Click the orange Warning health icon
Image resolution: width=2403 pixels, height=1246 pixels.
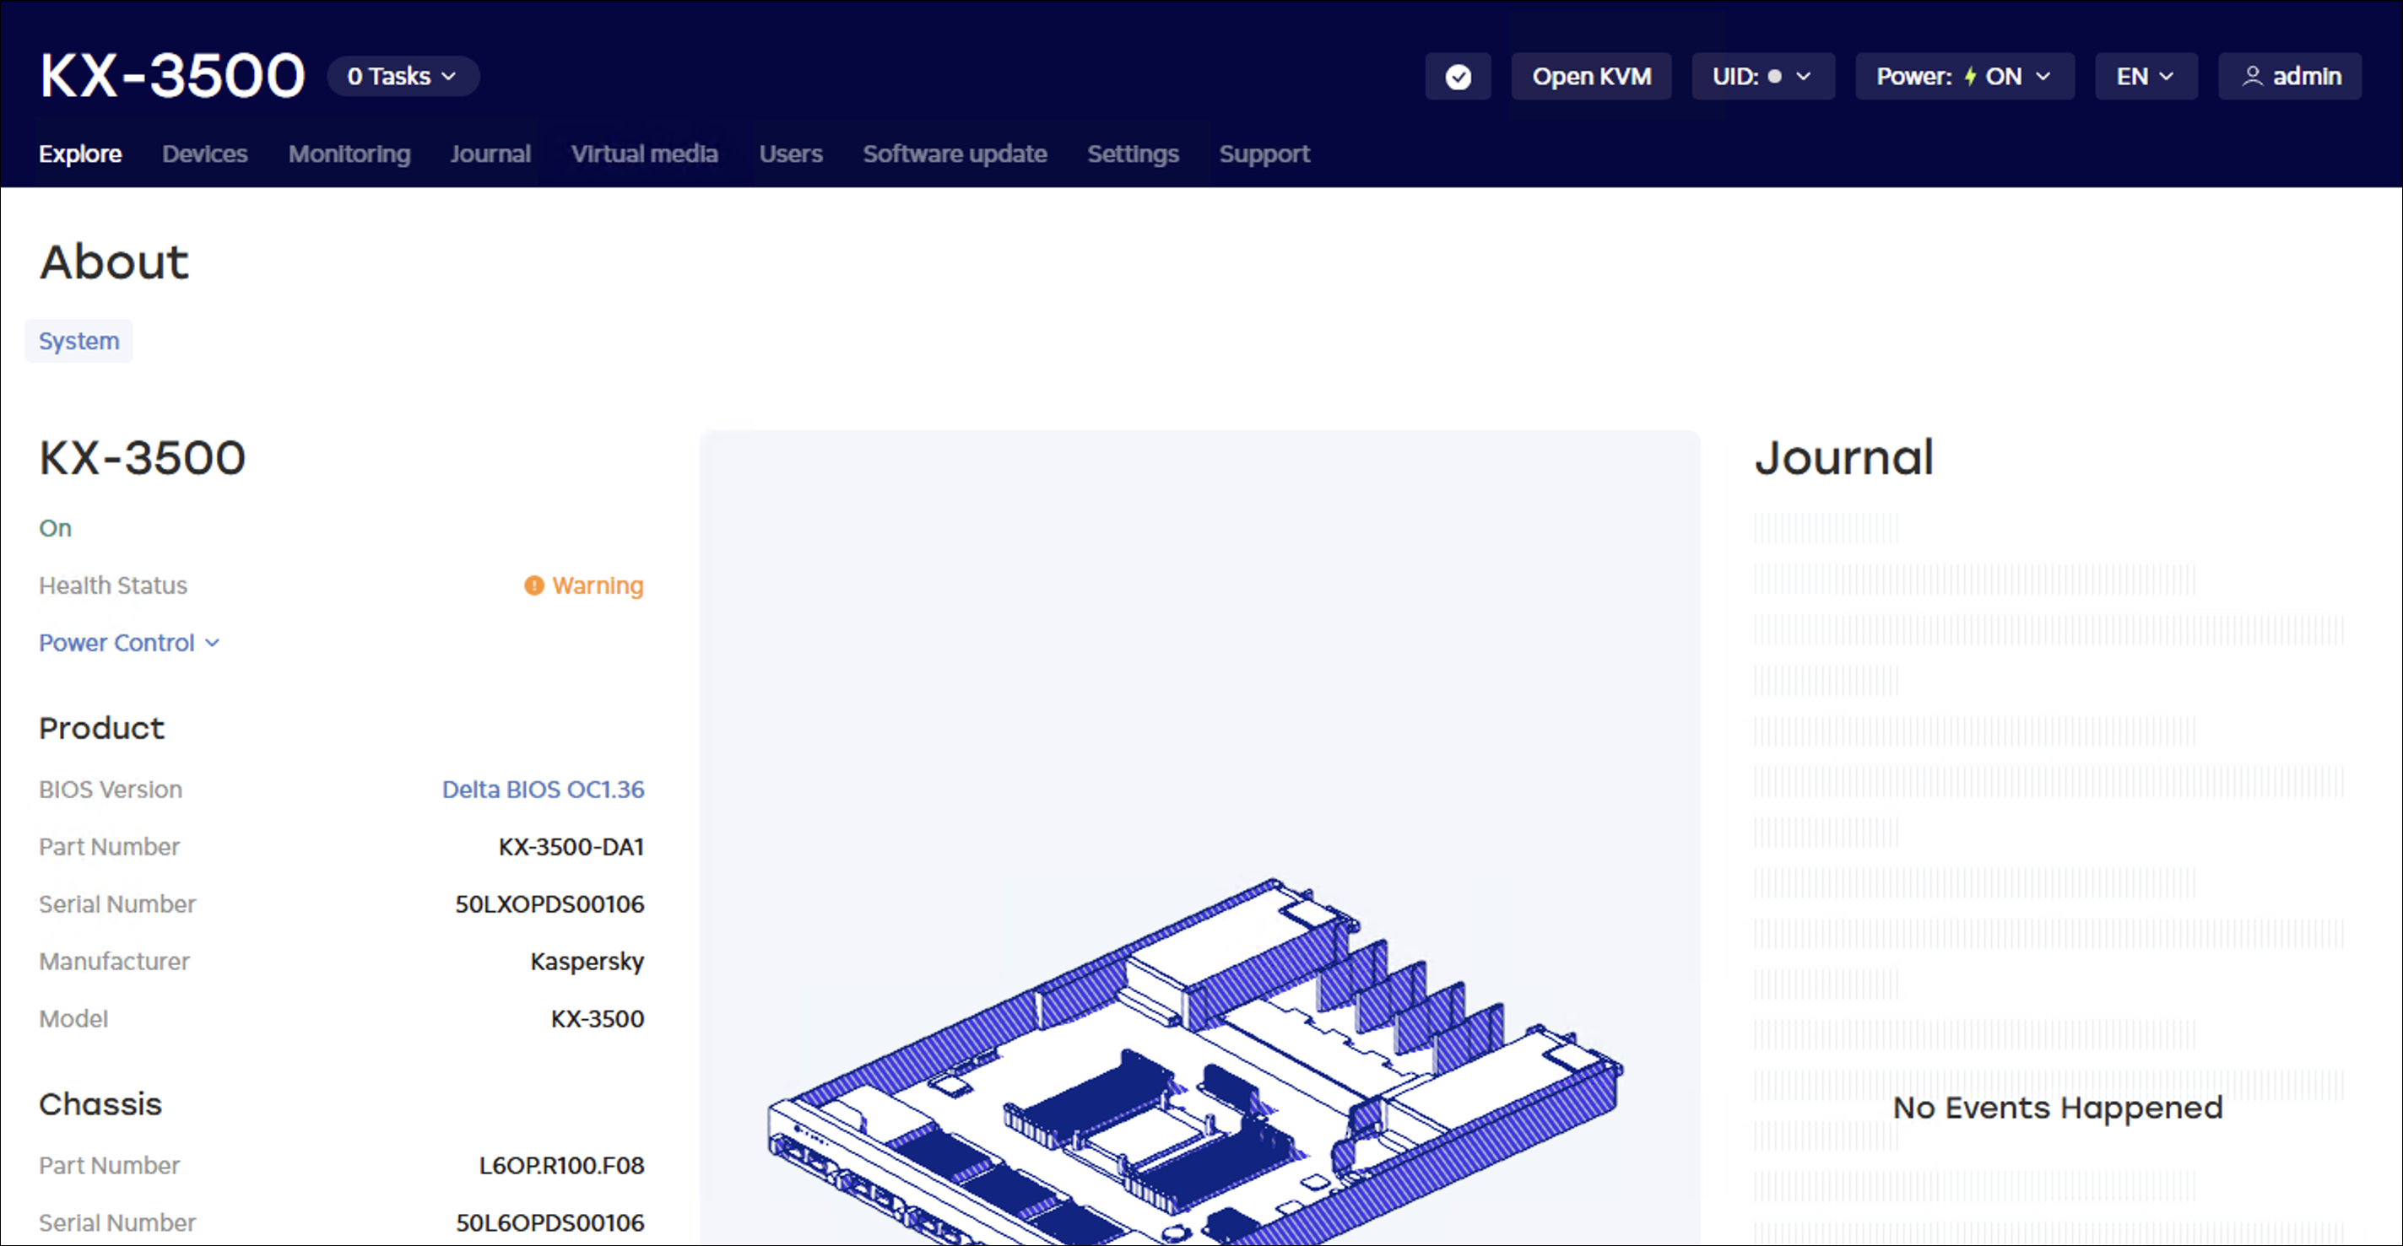point(533,585)
